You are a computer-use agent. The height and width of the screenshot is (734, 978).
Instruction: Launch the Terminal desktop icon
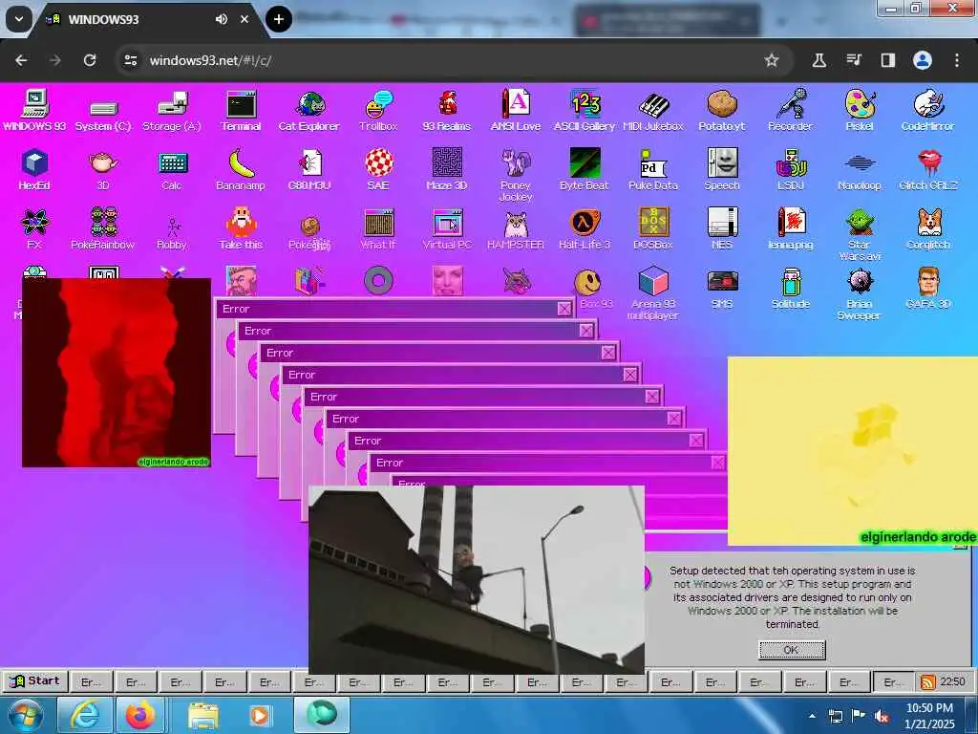click(x=241, y=111)
